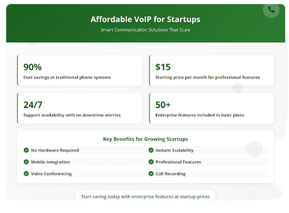Image resolution: width=289 pixels, height=213 pixels.
Task: Click the checkmark beside Call Recording
Action: pos(151,173)
